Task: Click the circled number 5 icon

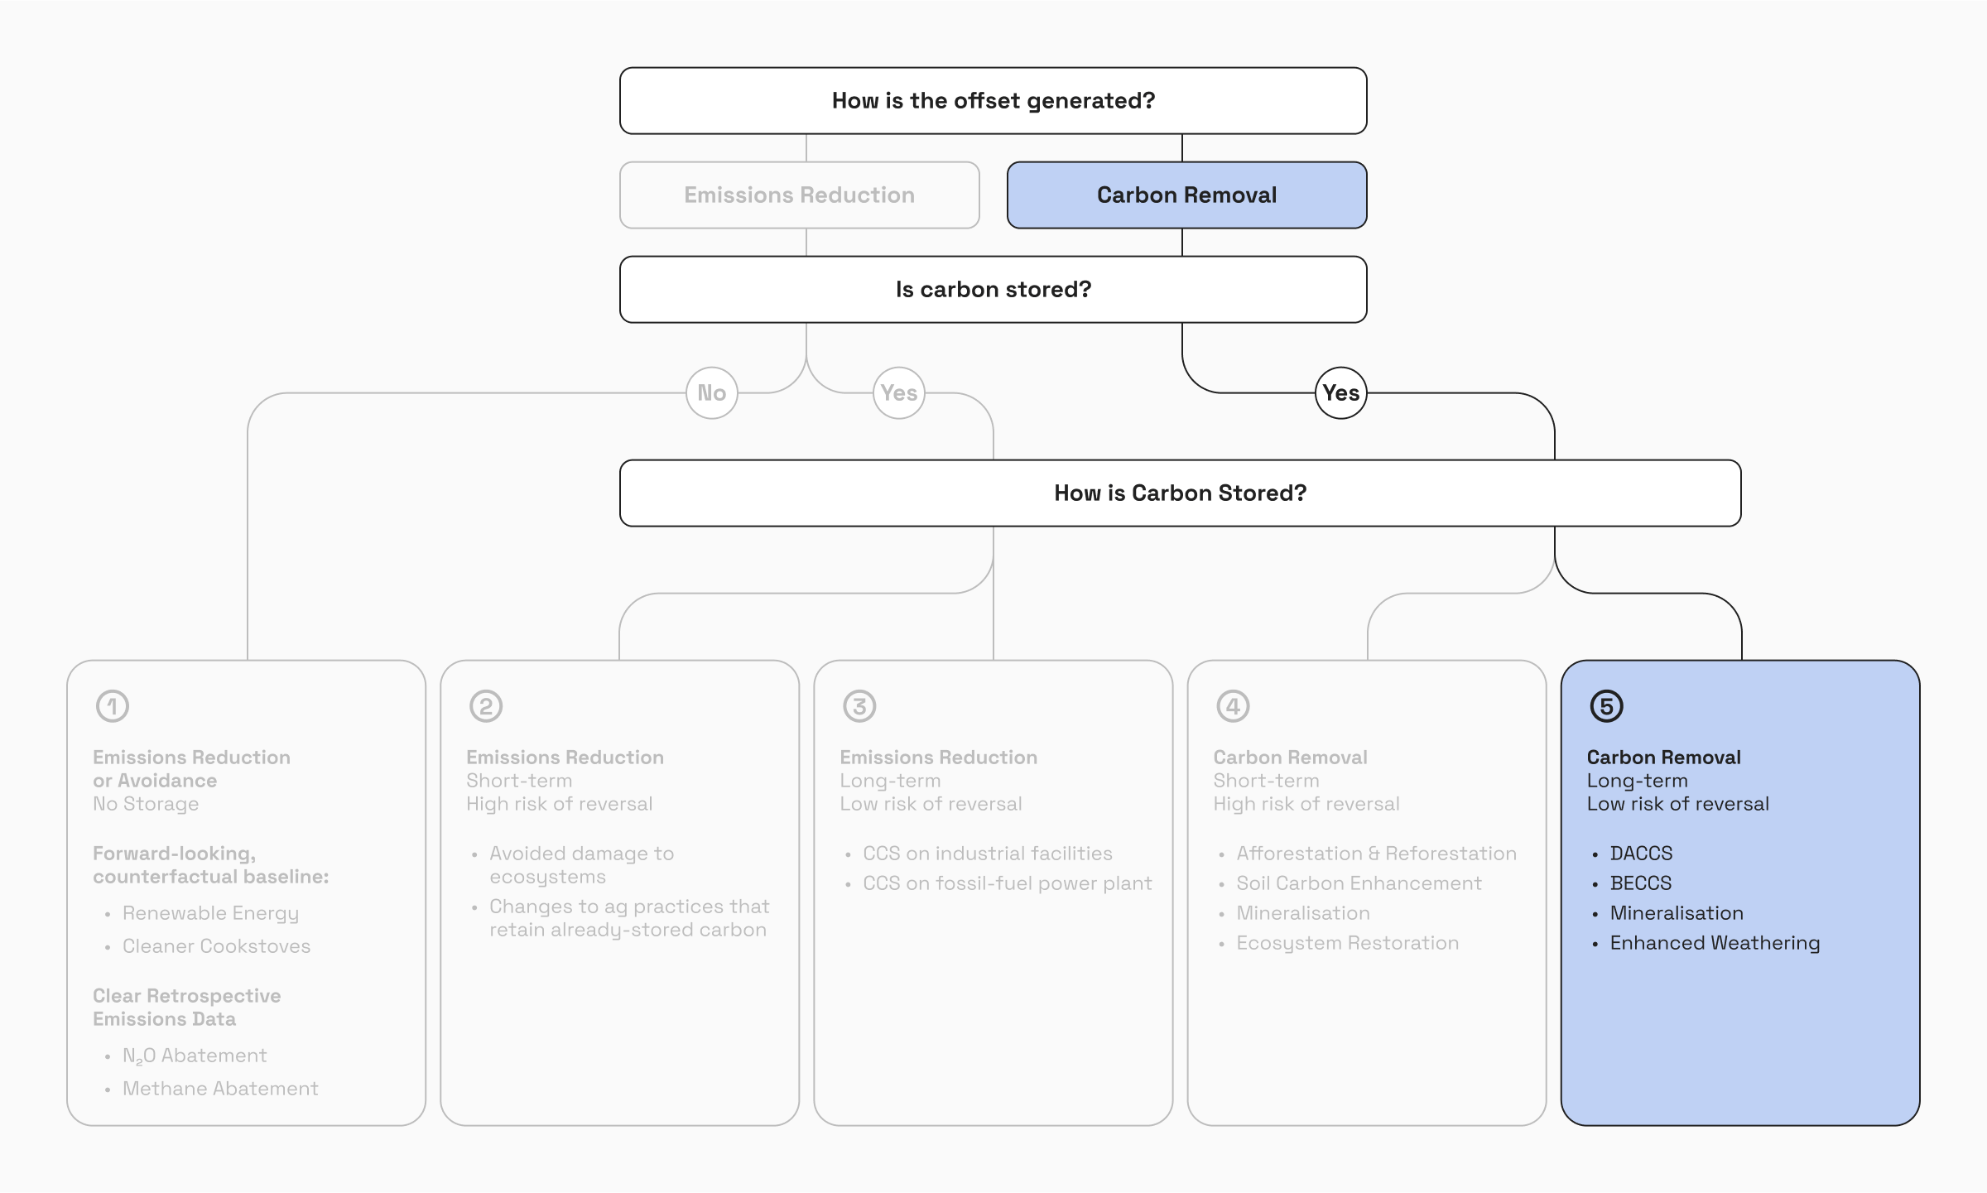Action: tap(1606, 706)
